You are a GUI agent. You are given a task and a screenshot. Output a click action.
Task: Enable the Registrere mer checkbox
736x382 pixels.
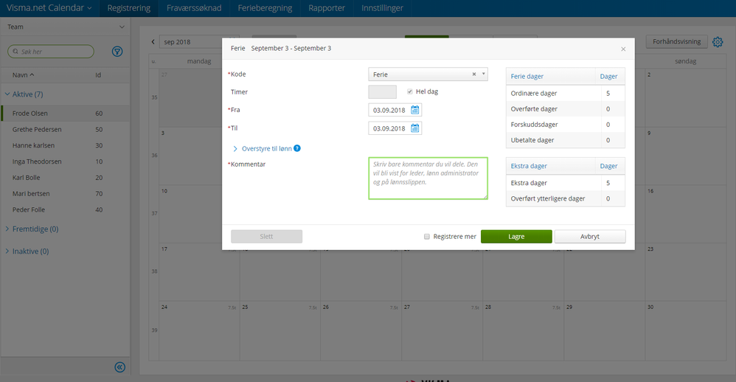[x=427, y=237]
